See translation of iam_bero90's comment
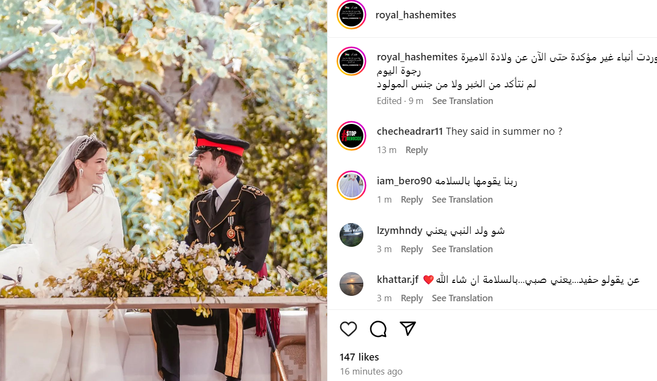Screen dimensions: 657x381 point(462,200)
